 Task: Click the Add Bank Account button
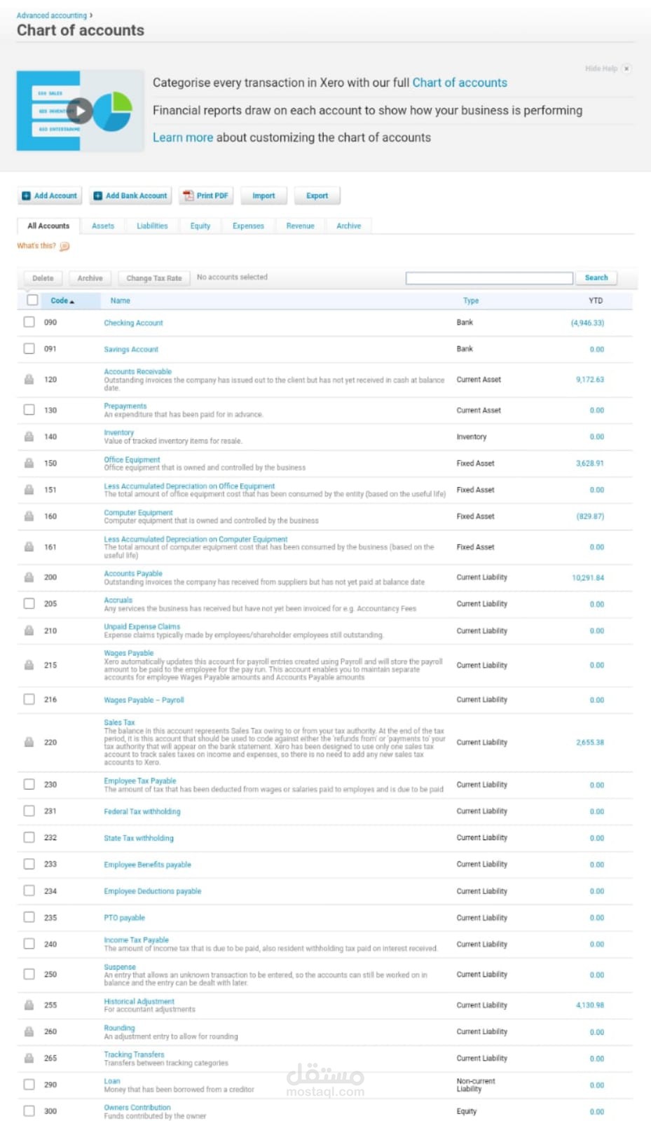[130, 195]
